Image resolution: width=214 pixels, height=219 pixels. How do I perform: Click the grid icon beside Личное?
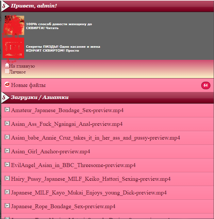[7, 71]
